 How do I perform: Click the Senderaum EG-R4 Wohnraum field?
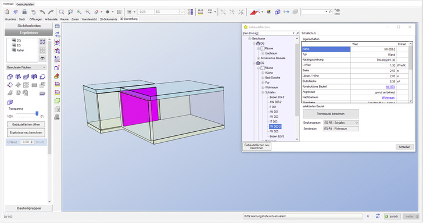tap(341, 128)
